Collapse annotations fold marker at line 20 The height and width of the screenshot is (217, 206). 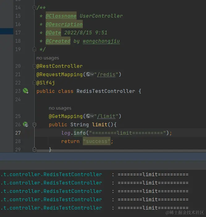pos(34,66)
